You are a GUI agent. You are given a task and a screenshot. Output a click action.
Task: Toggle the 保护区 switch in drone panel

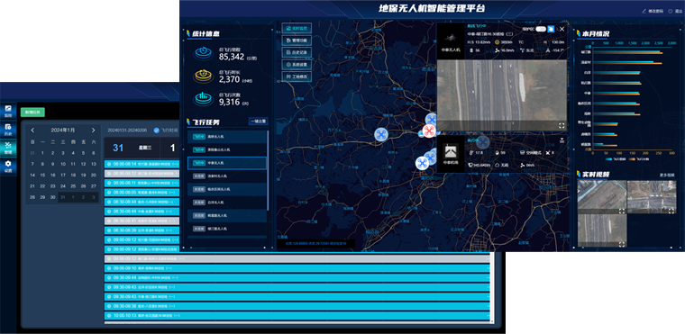tap(541, 29)
